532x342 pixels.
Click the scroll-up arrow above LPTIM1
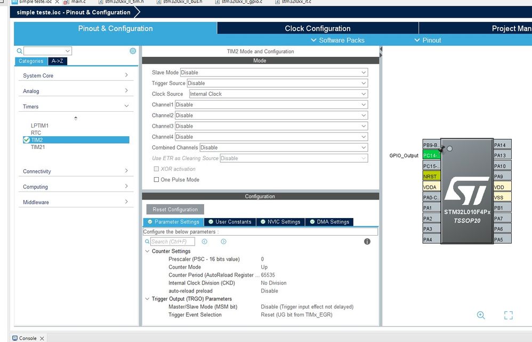tap(76, 117)
